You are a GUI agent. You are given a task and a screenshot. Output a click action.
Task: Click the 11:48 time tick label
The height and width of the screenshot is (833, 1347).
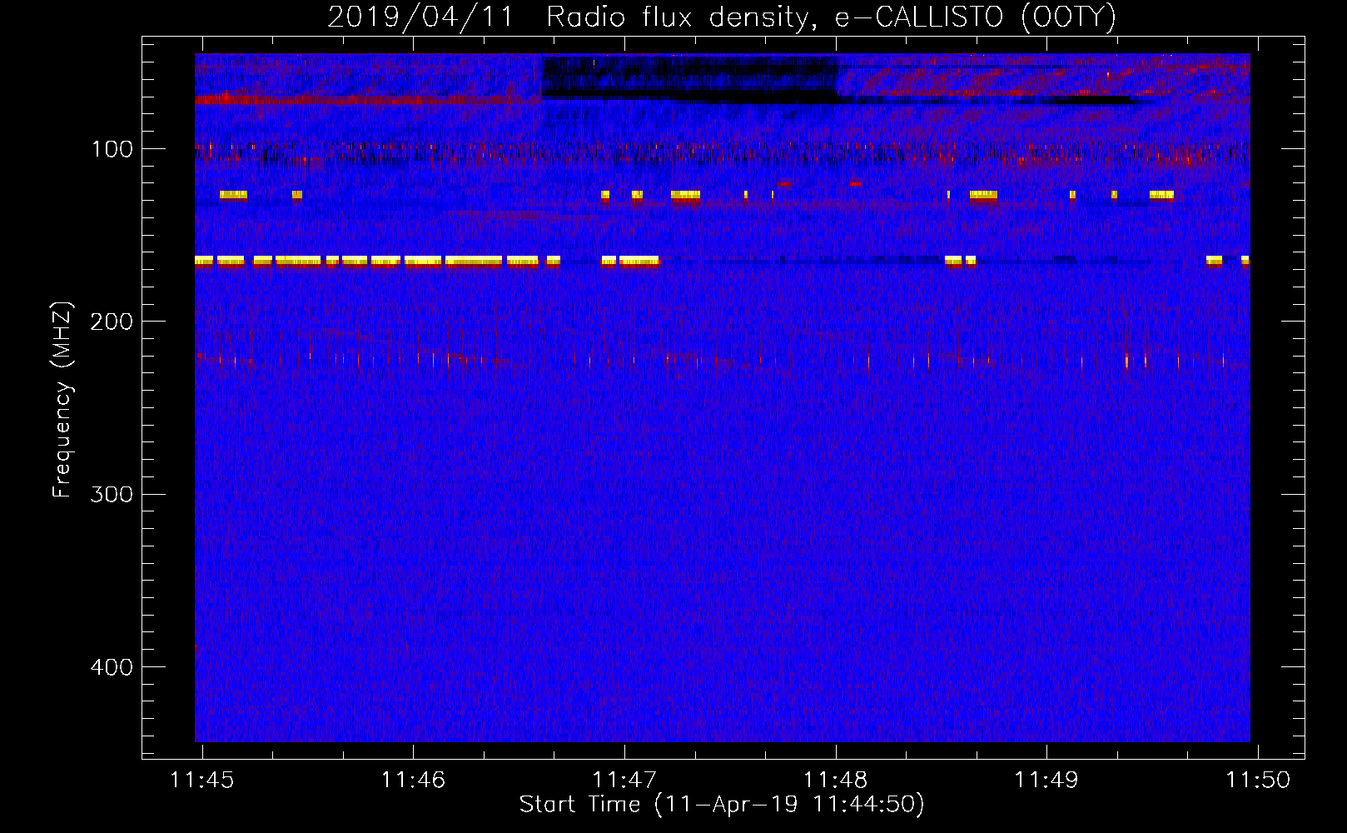[835, 780]
